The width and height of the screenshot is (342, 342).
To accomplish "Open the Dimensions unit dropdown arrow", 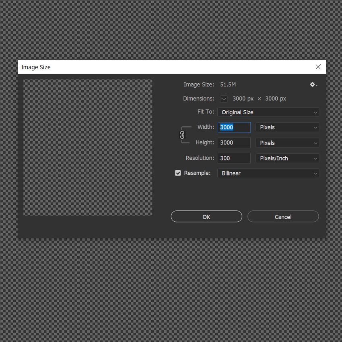I will pyautogui.click(x=224, y=99).
